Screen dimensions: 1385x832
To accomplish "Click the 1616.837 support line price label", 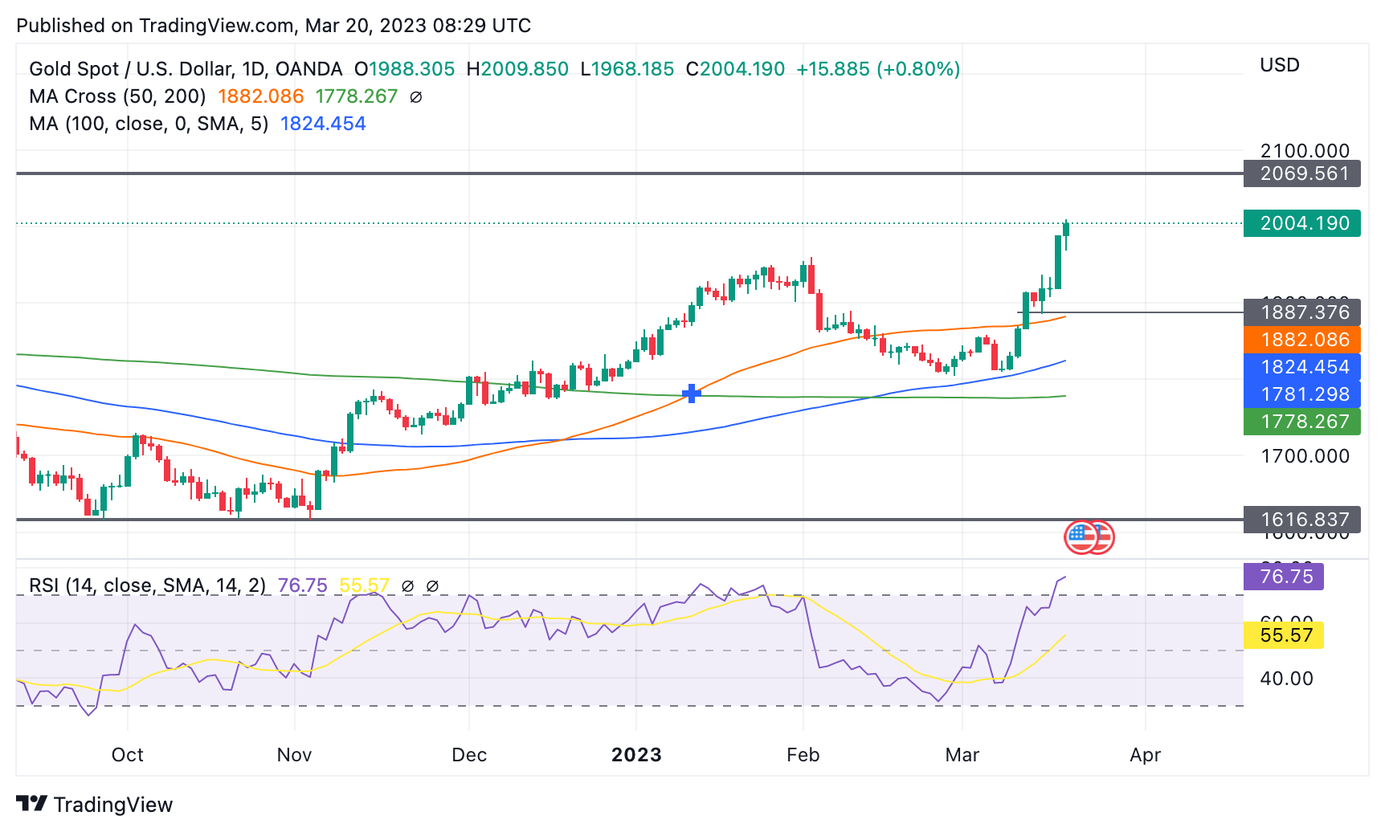I will [1301, 520].
